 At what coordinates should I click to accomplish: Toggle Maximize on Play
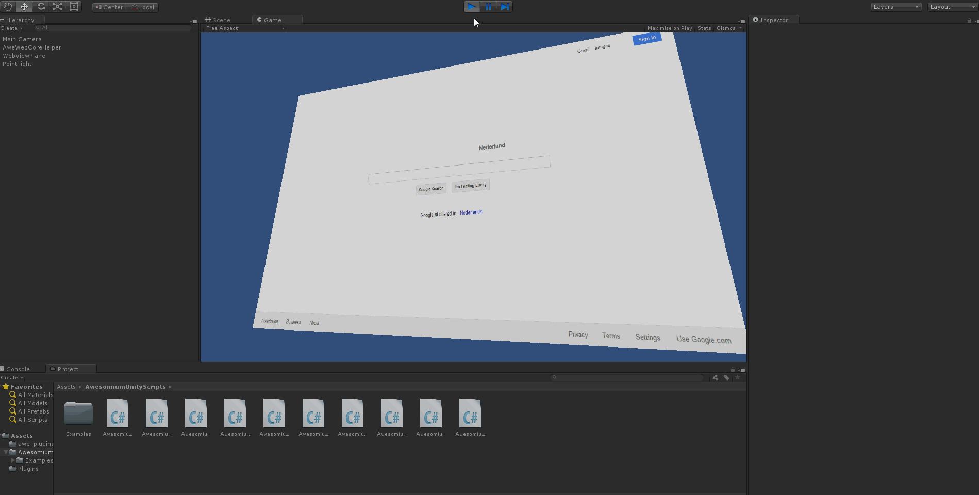point(670,28)
